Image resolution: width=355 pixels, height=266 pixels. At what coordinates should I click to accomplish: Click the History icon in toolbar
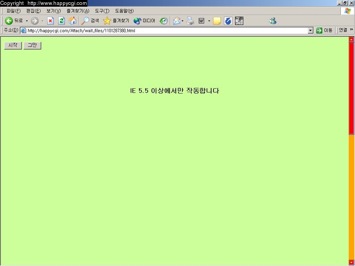point(163,21)
